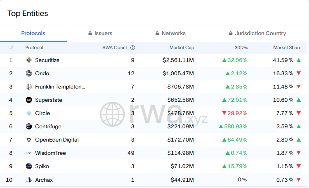Image resolution: width=309 pixels, height=188 pixels.
Task: Open the Jurisdiction Country tab
Action: [x=257, y=33]
